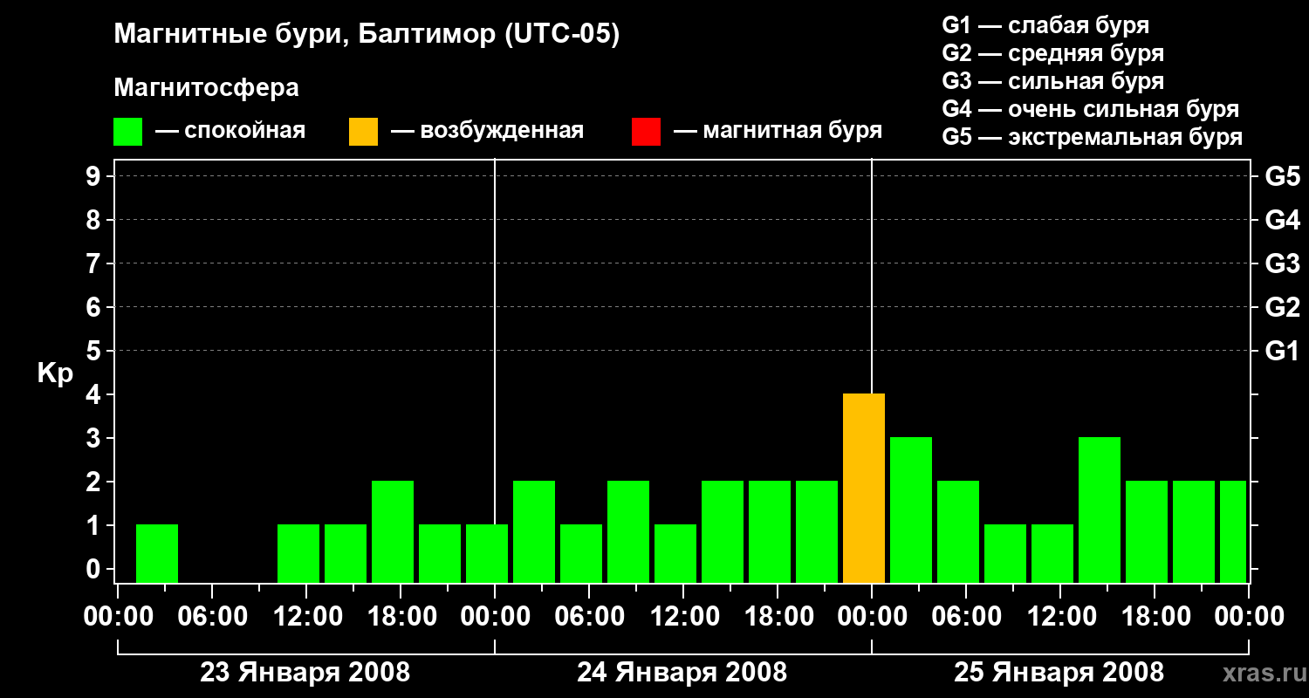The image size is (1309, 698).
Task: Select the Kp 3 bar right after the orange bar
Action: [911, 510]
